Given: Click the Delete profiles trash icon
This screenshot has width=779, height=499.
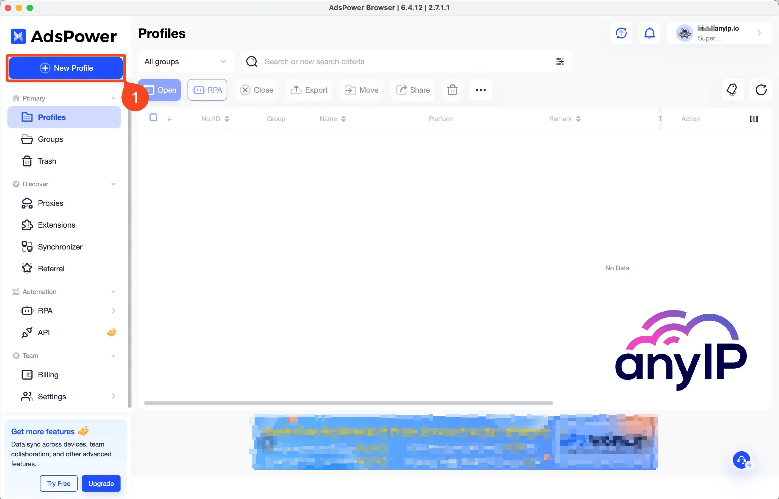Looking at the screenshot, I should click(453, 90).
